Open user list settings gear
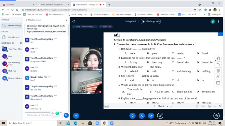The height and width of the screenshot is (126, 225). click(21, 43)
